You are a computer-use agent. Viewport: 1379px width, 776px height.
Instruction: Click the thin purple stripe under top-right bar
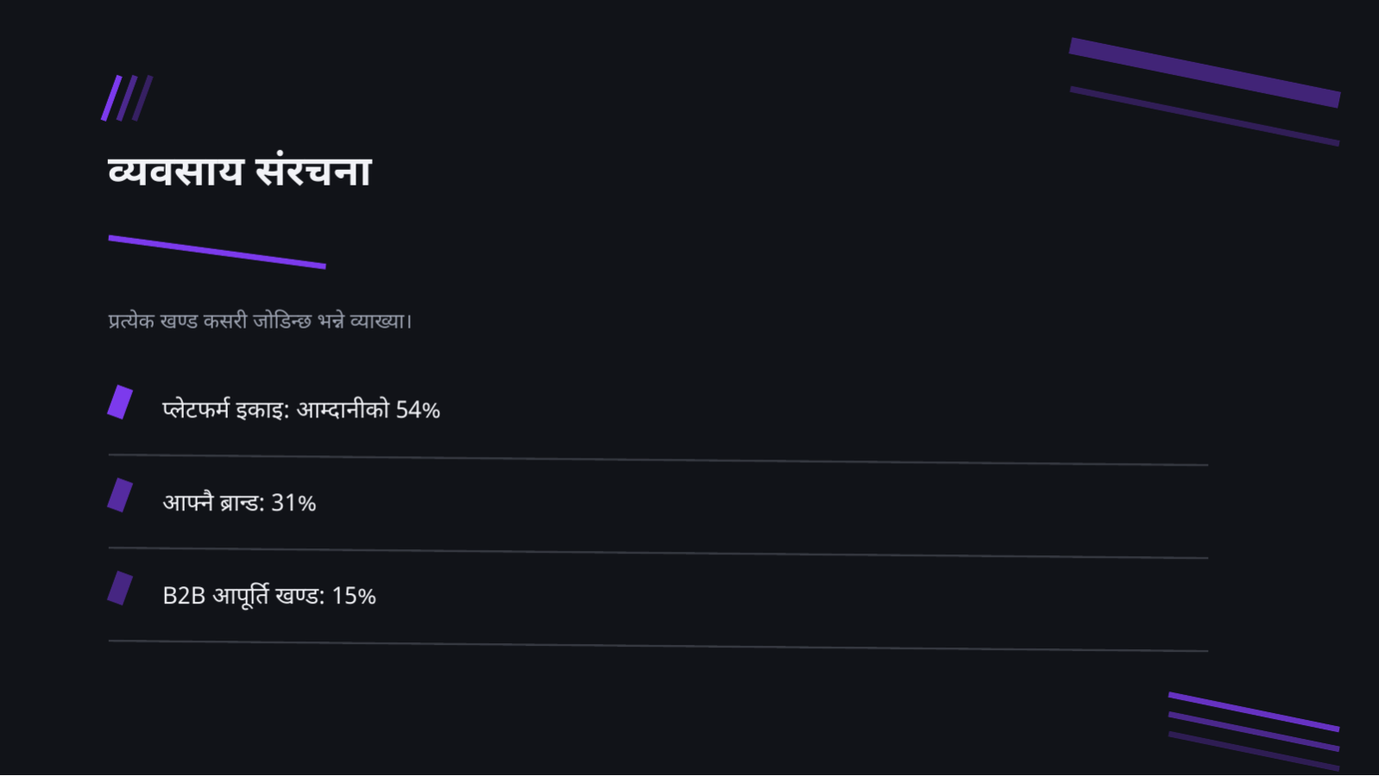point(1205,116)
